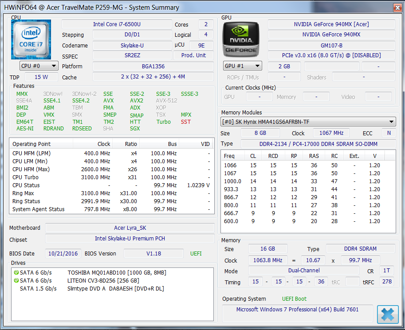Select the CPU HFM (Max) row
This screenshot has width=405, height=330.
[x=112, y=169]
